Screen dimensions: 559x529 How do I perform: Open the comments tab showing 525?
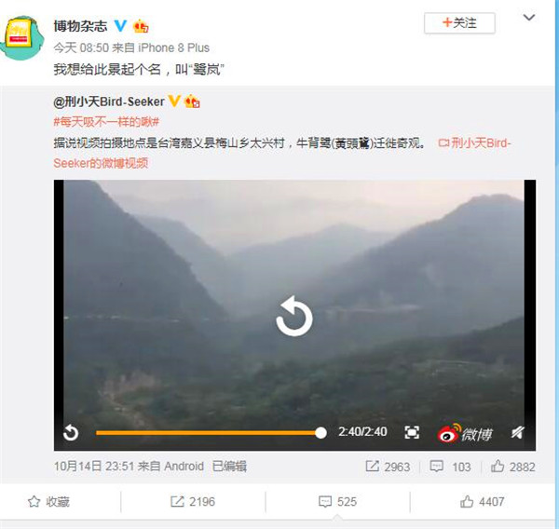337,502
